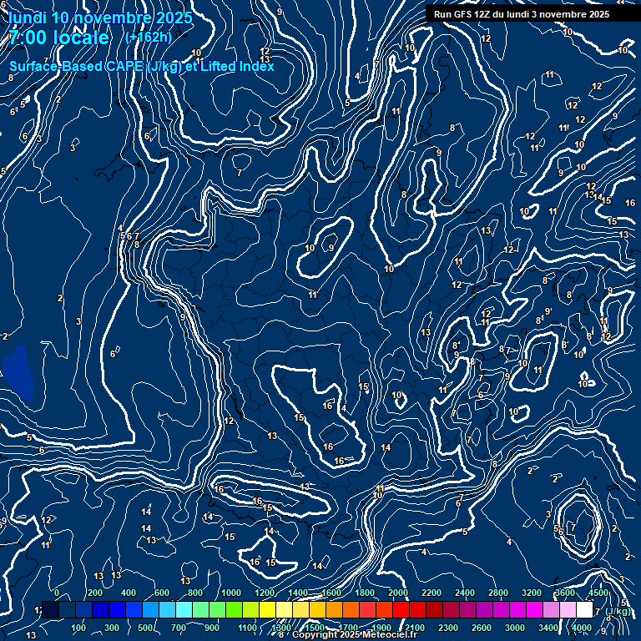
Task: Click the '(+162h)' forecast offset label
Action: [x=149, y=38]
